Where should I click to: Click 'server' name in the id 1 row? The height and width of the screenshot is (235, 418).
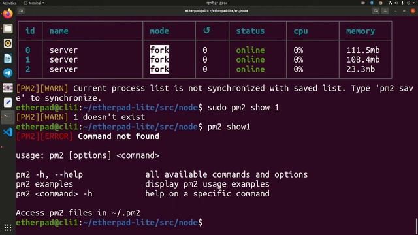63,59
